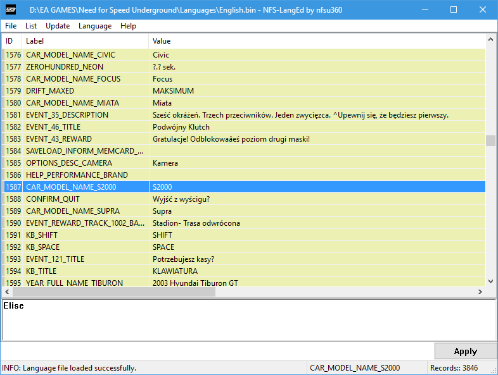Open the Update menu

pos(58,26)
